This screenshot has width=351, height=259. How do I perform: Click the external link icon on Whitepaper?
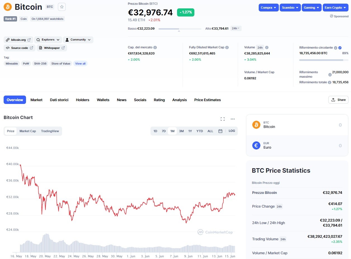pos(63,48)
